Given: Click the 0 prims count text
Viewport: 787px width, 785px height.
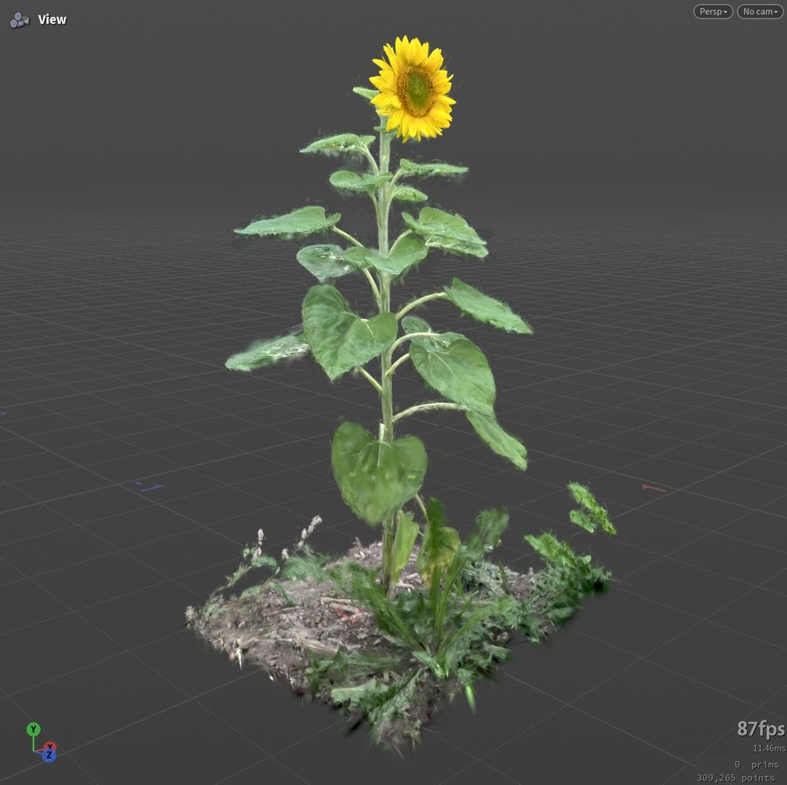Looking at the screenshot, I should [x=756, y=765].
